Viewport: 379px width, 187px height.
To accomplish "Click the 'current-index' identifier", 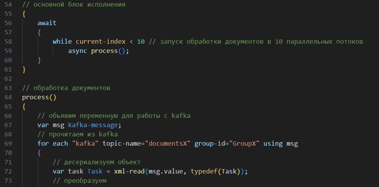I will 101,41.
